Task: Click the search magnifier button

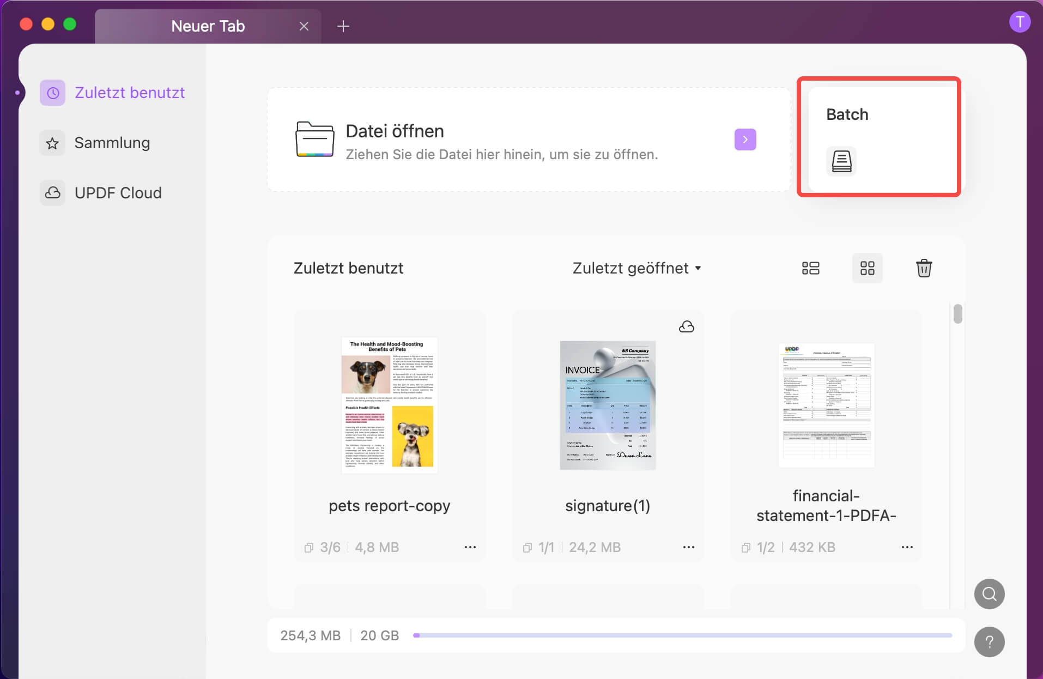Action: coord(989,593)
